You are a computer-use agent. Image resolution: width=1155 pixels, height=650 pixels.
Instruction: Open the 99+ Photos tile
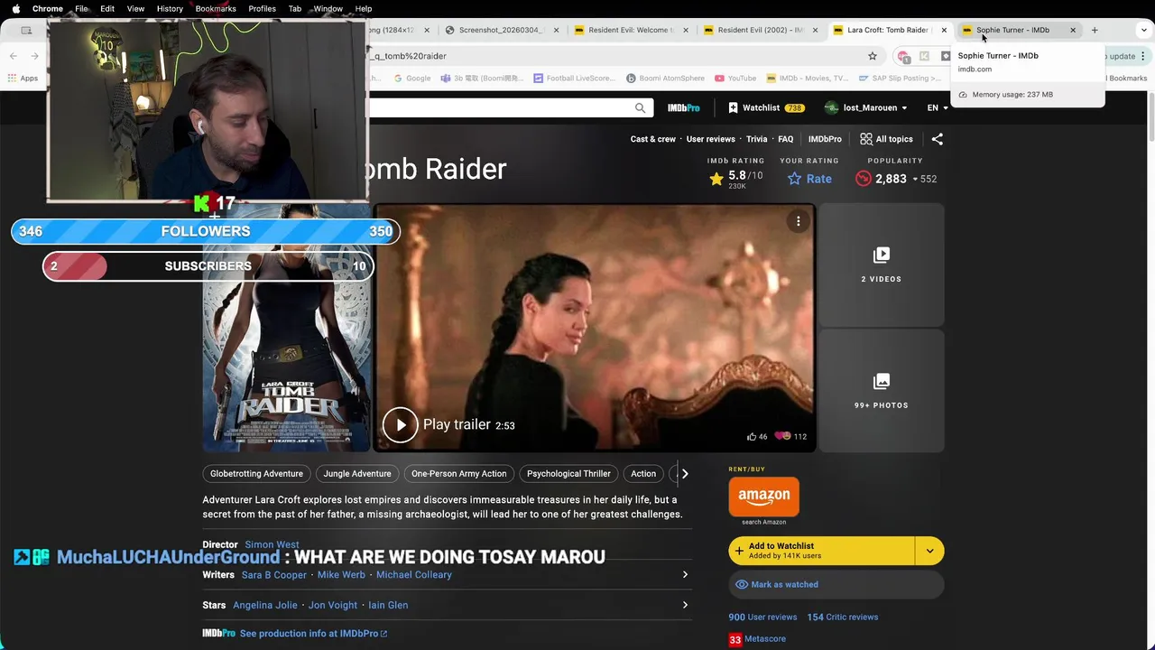(x=881, y=391)
